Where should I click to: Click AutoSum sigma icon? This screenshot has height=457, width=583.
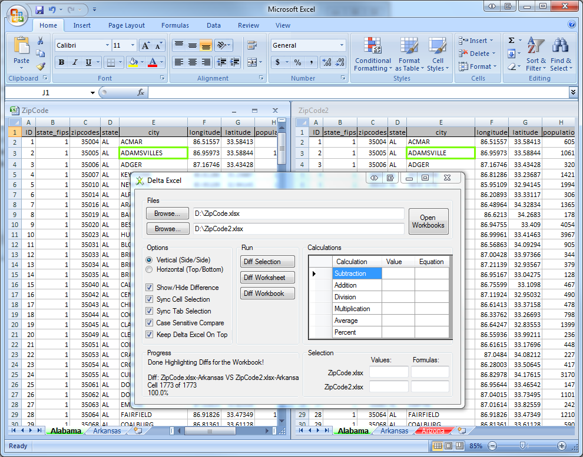click(512, 41)
